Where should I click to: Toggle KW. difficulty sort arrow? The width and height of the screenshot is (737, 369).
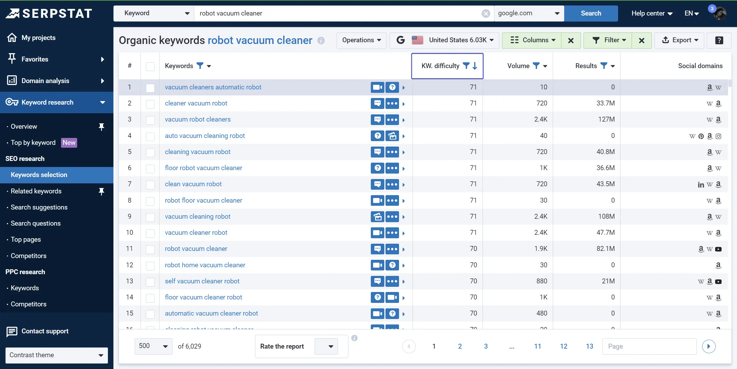click(x=475, y=66)
